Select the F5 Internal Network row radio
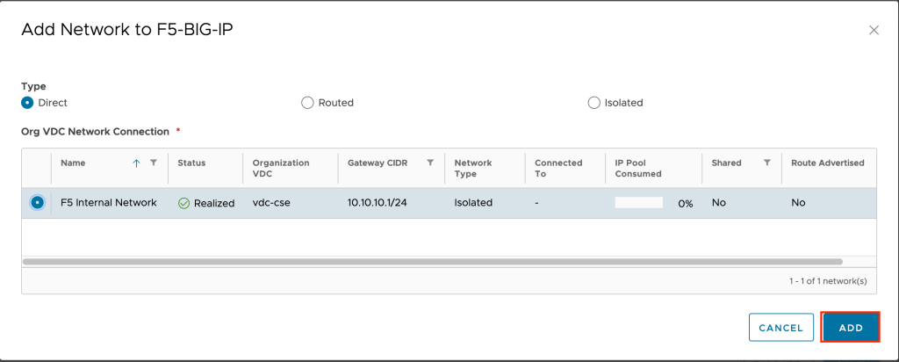The width and height of the screenshot is (899, 362). tap(37, 202)
